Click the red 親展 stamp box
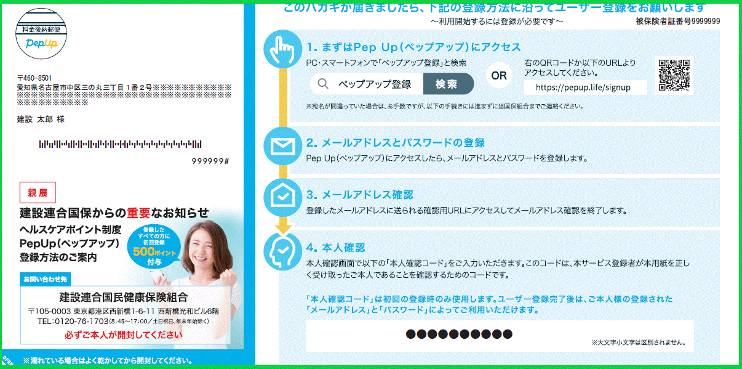The height and width of the screenshot is (369, 742). tap(38, 193)
